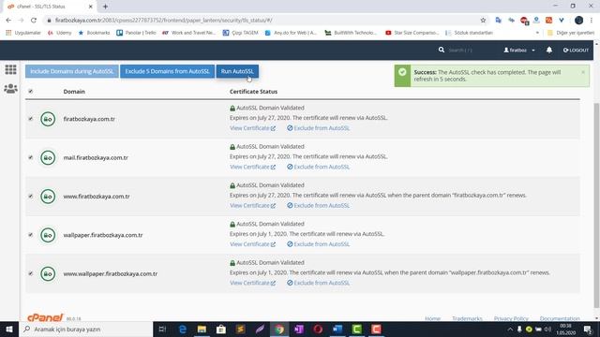Open Sublime Text from taskbar
The height and width of the screenshot is (337, 600).
pyautogui.click(x=241, y=329)
